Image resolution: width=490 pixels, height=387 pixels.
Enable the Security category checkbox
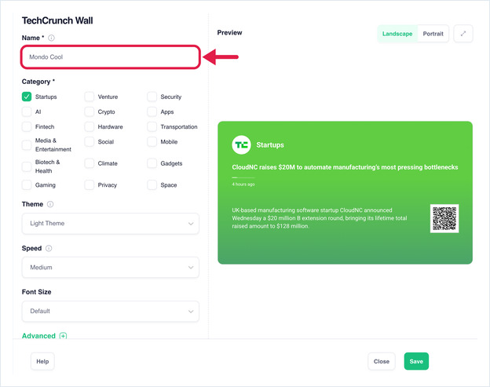point(152,97)
